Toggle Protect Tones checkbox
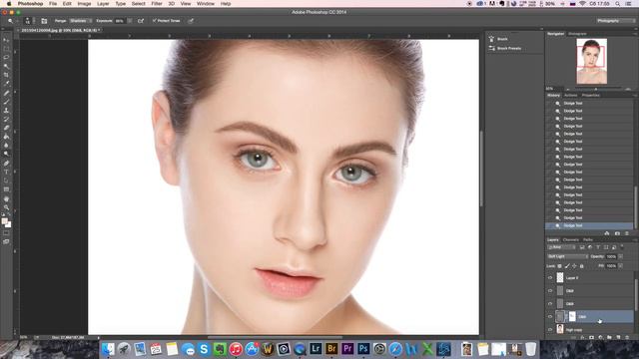The height and width of the screenshot is (359, 639). pos(155,21)
